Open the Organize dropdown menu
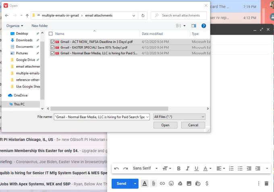This screenshot has height=192, width=274. point(15,26)
